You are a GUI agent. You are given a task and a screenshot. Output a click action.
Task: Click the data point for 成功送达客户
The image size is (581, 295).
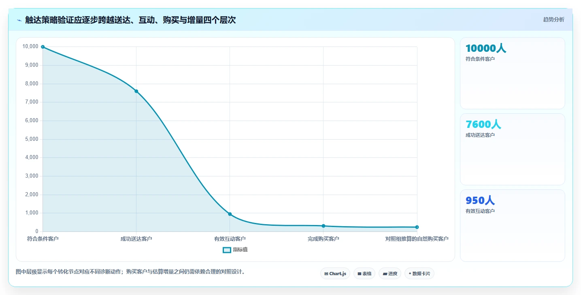136,91
